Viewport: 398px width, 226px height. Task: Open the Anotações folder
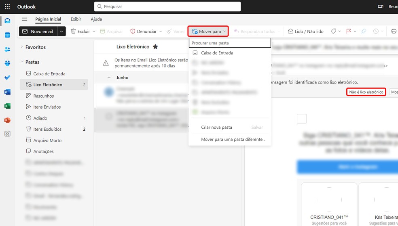[54, 151]
